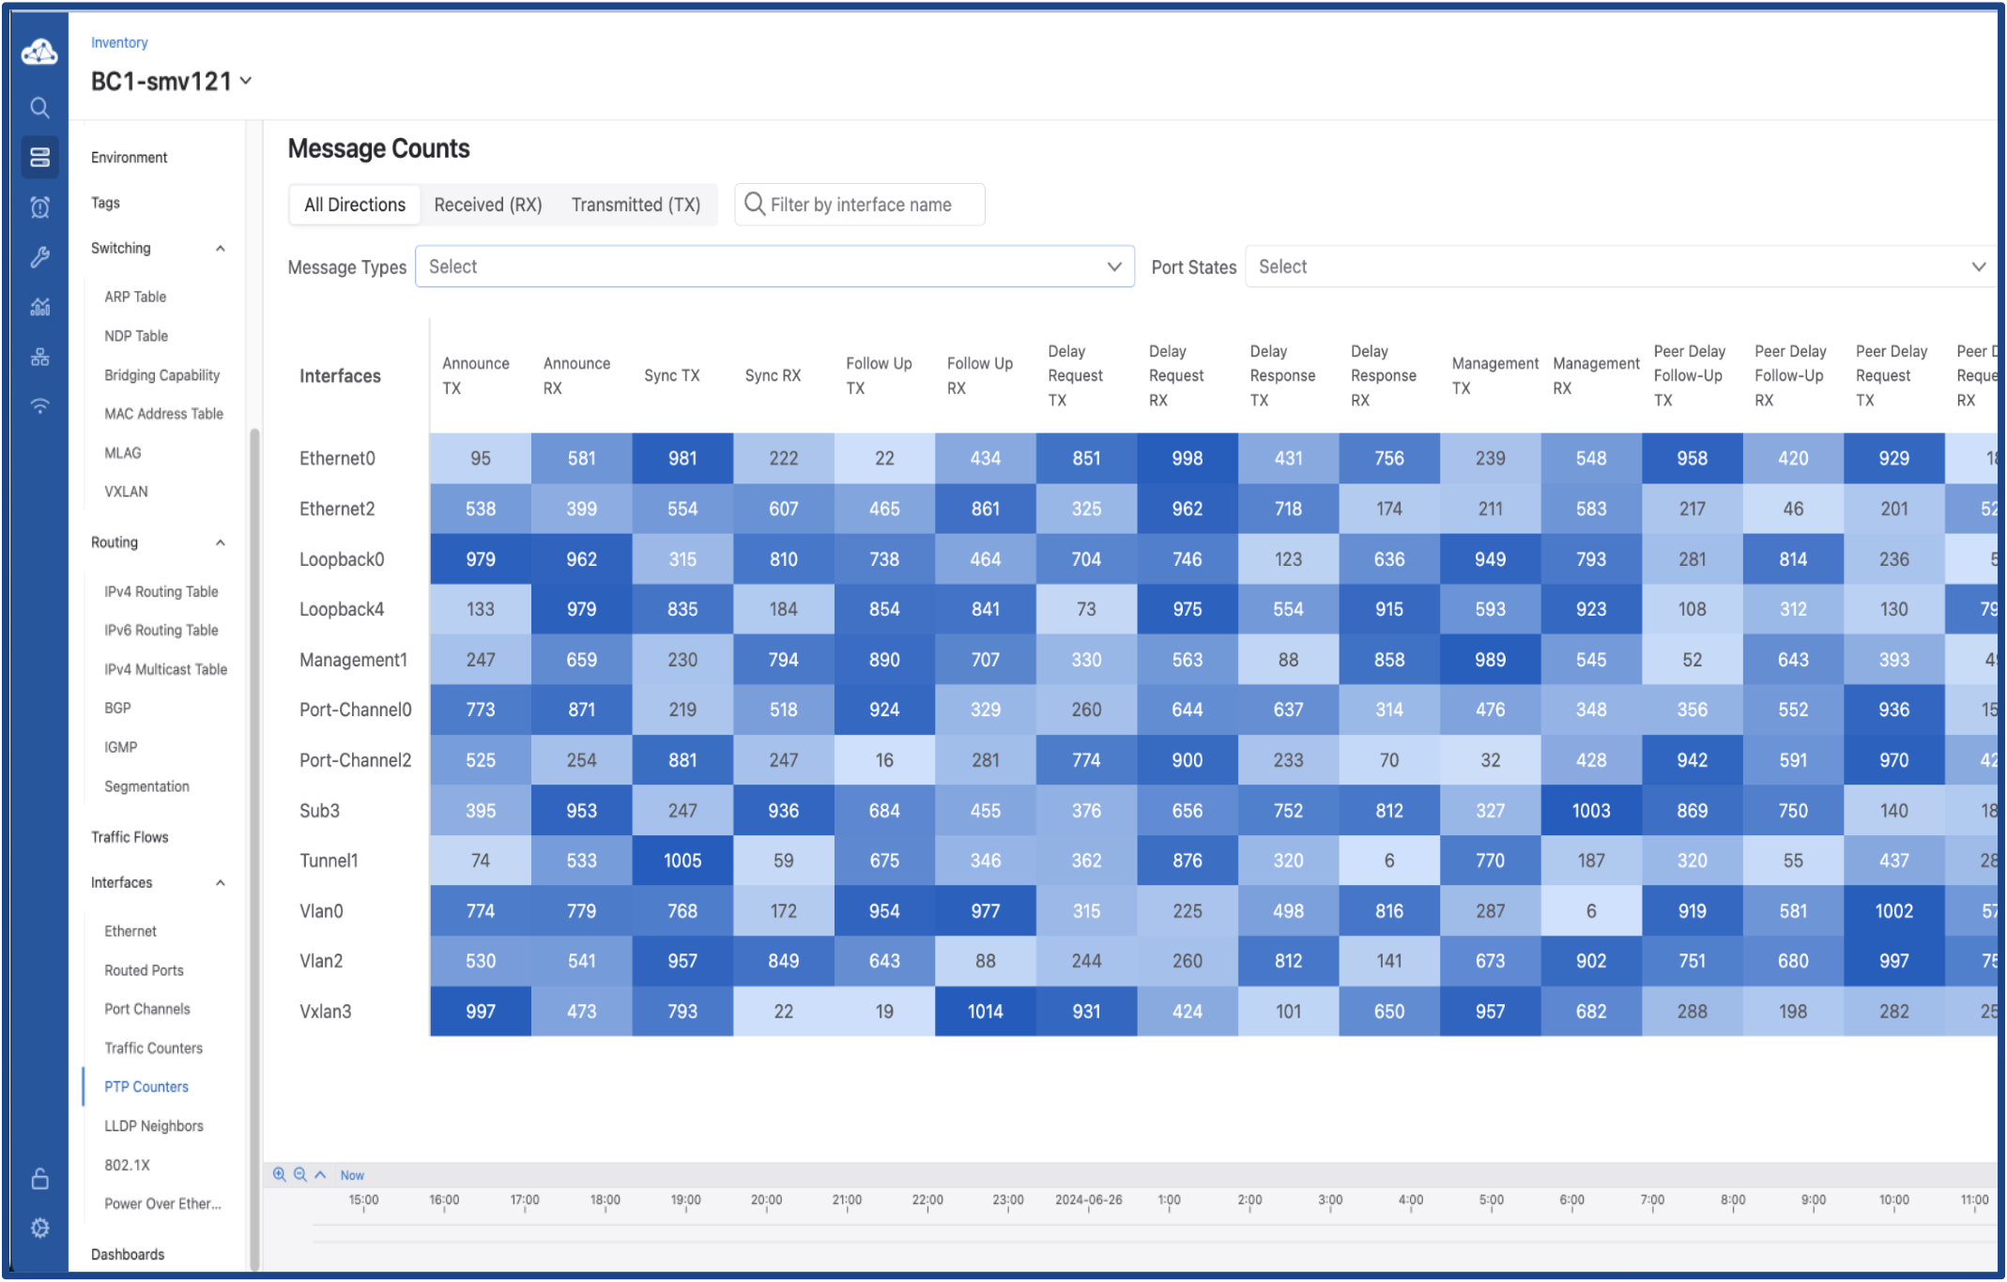Select the All Directions toggle
Image resolution: width=2007 pixels, height=1282 pixels.
point(355,205)
